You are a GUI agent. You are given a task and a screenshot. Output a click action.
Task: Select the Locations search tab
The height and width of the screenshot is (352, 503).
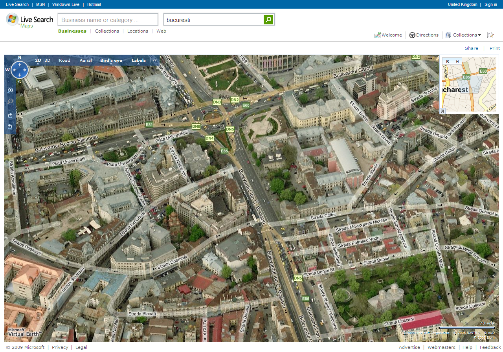tap(138, 31)
